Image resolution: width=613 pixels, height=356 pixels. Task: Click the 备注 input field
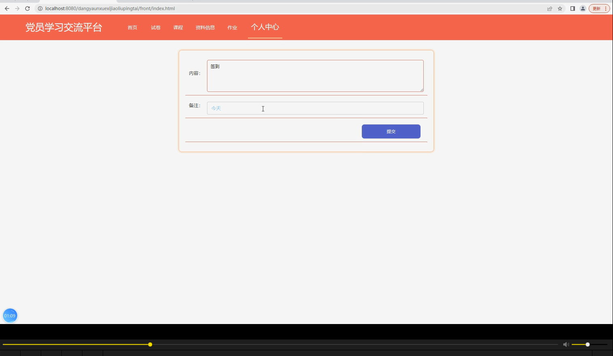(315, 108)
